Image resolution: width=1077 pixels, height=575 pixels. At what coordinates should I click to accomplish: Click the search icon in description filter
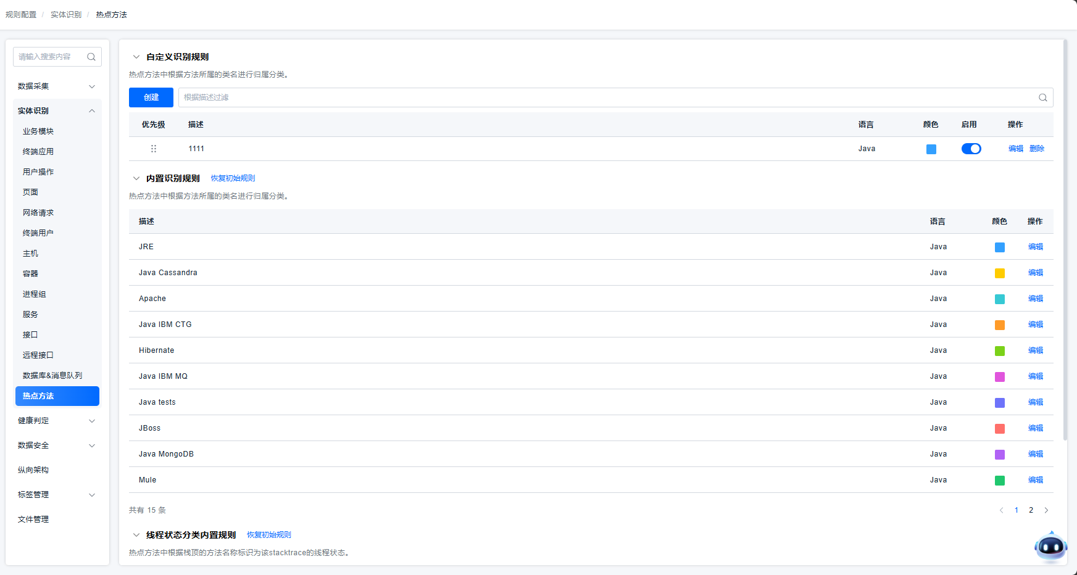pyautogui.click(x=1042, y=97)
